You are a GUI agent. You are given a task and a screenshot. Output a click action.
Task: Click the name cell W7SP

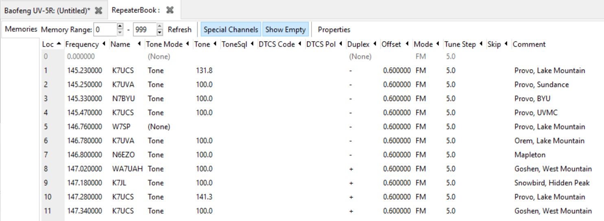121,127
